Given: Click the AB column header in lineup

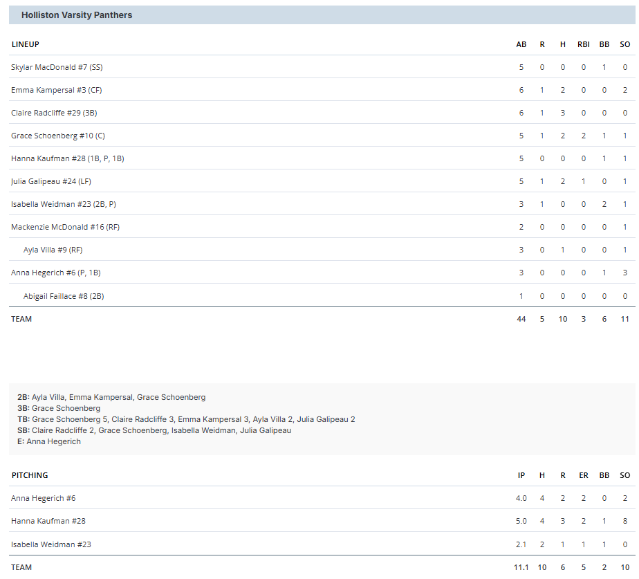Looking at the screenshot, I should [521, 44].
